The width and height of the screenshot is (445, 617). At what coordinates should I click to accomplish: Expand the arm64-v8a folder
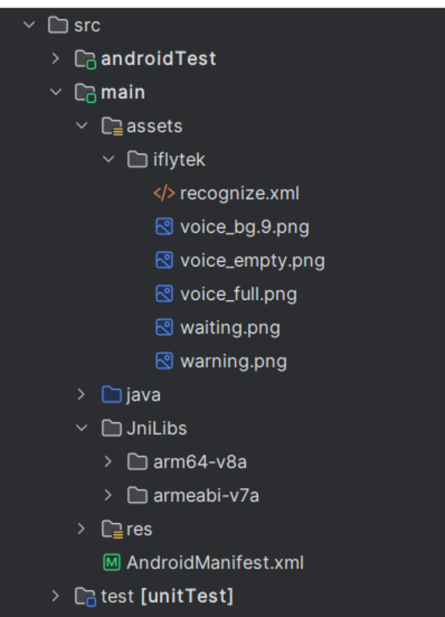tap(108, 462)
